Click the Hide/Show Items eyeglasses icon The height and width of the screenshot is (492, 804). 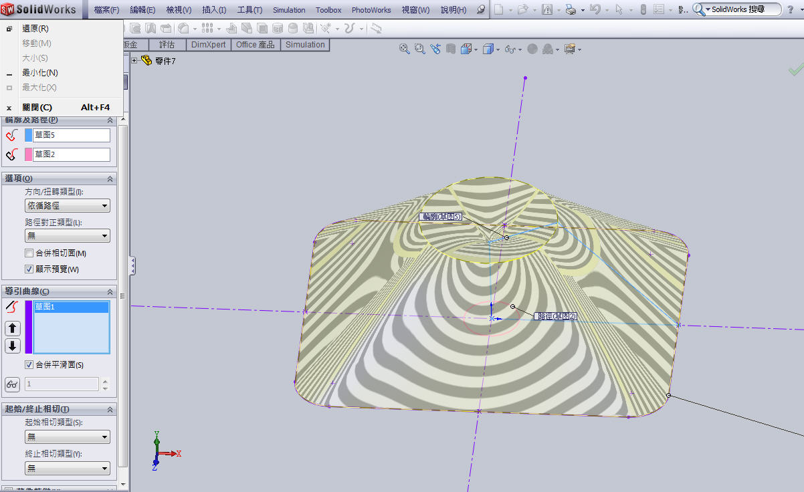510,49
